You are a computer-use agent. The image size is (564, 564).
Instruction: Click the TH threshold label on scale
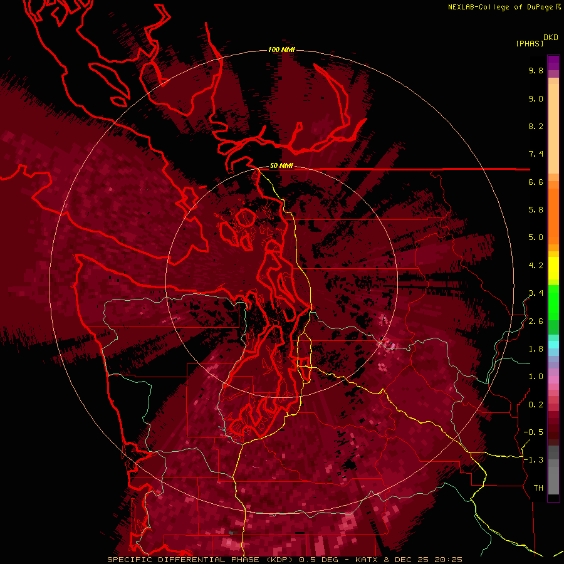[538, 488]
